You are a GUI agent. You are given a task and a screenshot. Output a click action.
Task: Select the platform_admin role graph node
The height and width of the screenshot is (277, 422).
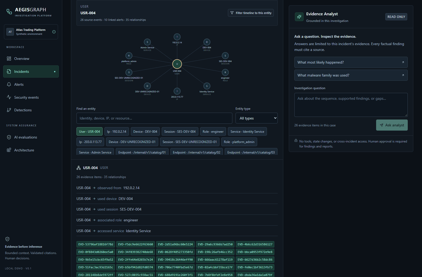click(129, 56)
